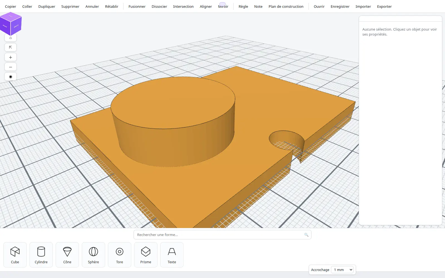The width and height of the screenshot is (445, 278).
Task: Click the fit-to-view arrow icon
Action: pyautogui.click(x=11, y=47)
